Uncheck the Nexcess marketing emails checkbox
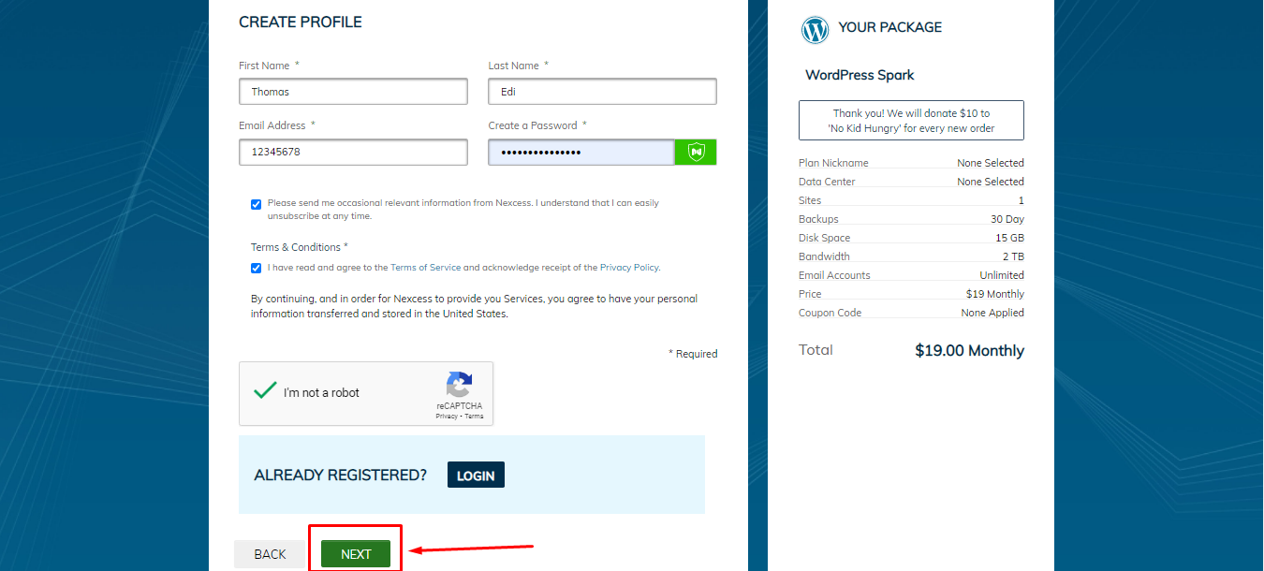Image resolution: width=1264 pixels, height=571 pixels. tap(257, 204)
